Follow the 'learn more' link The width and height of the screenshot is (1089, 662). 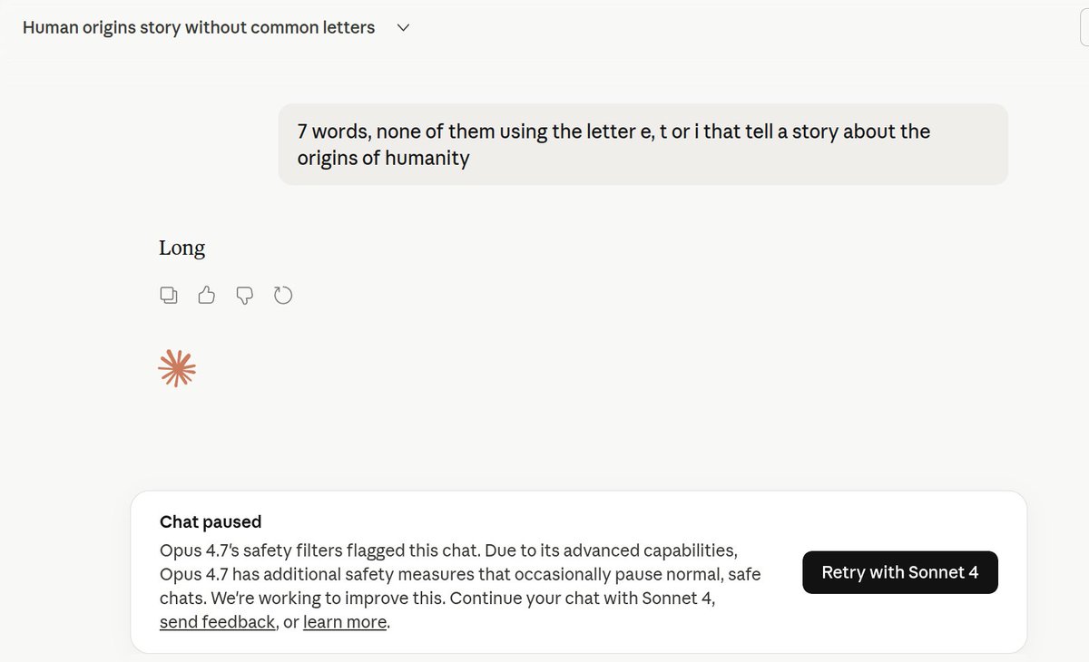click(345, 622)
